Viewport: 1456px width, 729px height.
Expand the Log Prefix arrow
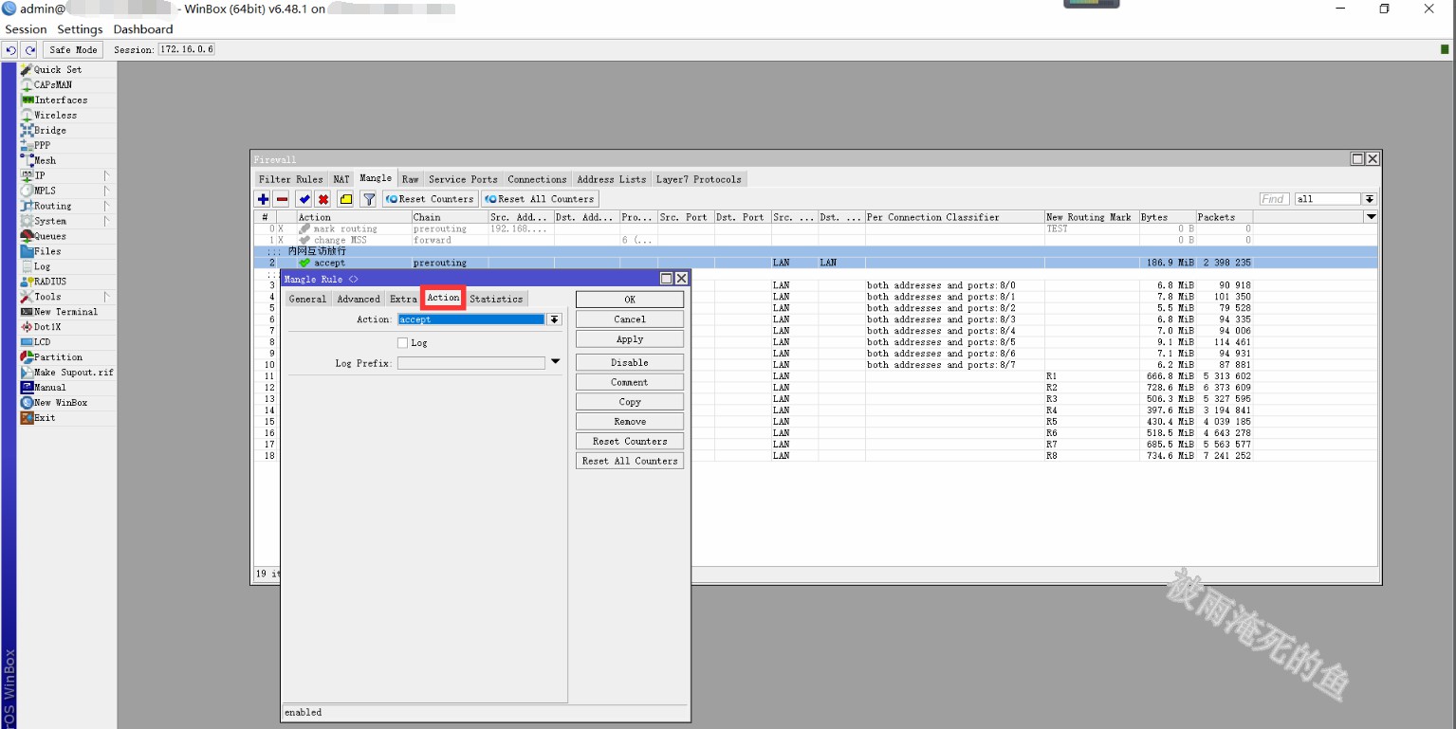[555, 362]
